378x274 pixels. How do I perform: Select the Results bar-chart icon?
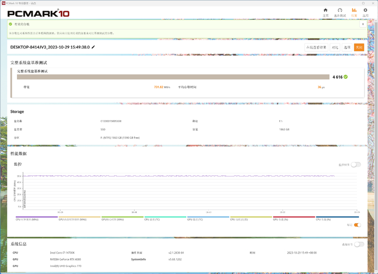tap(354, 10)
